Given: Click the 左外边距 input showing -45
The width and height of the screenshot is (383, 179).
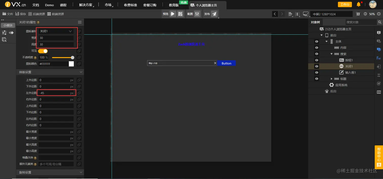Looking at the screenshot, I should (56, 93).
